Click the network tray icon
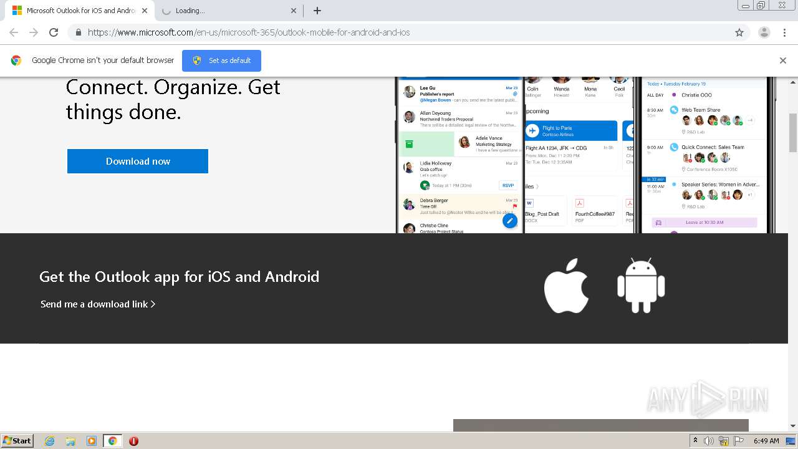 724,441
